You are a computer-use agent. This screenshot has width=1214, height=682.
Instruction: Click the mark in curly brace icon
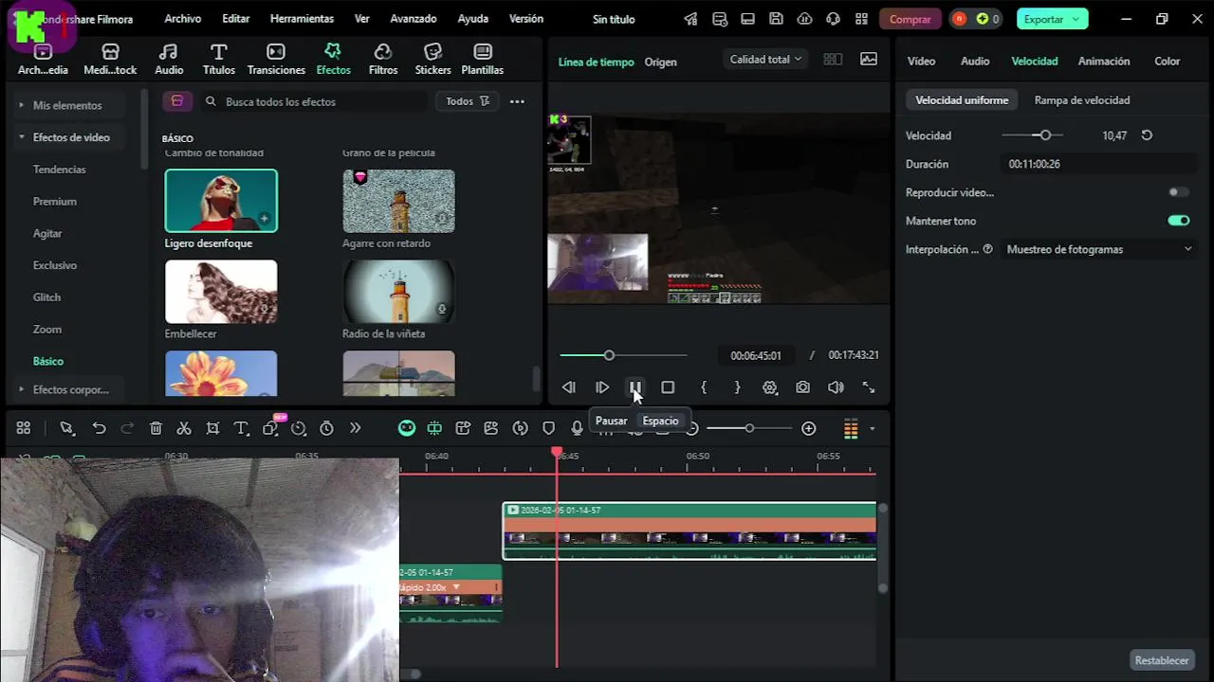click(x=704, y=387)
